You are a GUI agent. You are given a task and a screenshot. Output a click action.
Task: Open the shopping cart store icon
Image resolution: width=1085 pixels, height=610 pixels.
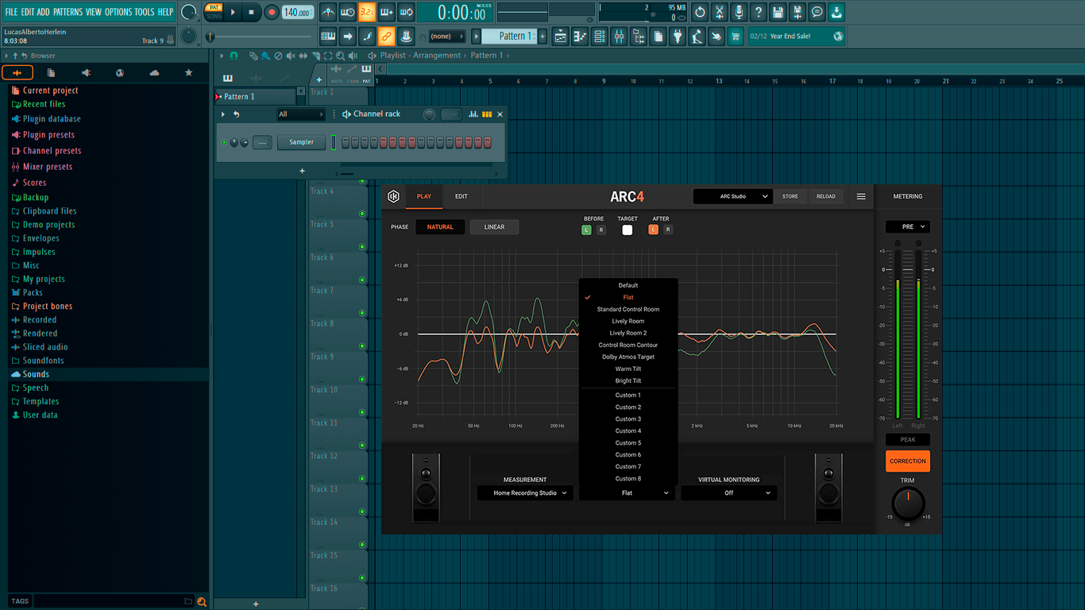[x=736, y=36]
